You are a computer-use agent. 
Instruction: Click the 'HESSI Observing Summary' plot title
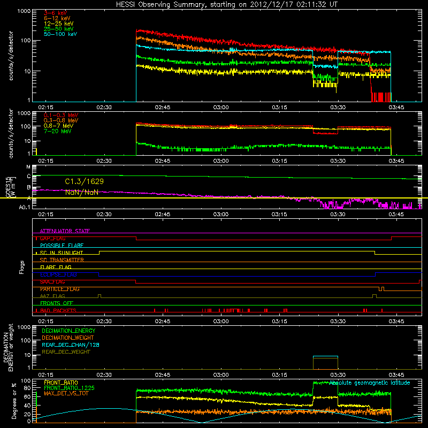[226, 4]
